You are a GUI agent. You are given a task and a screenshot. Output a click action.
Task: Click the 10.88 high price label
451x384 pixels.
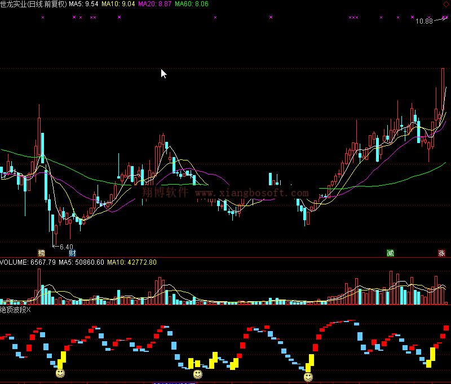point(424,21)
